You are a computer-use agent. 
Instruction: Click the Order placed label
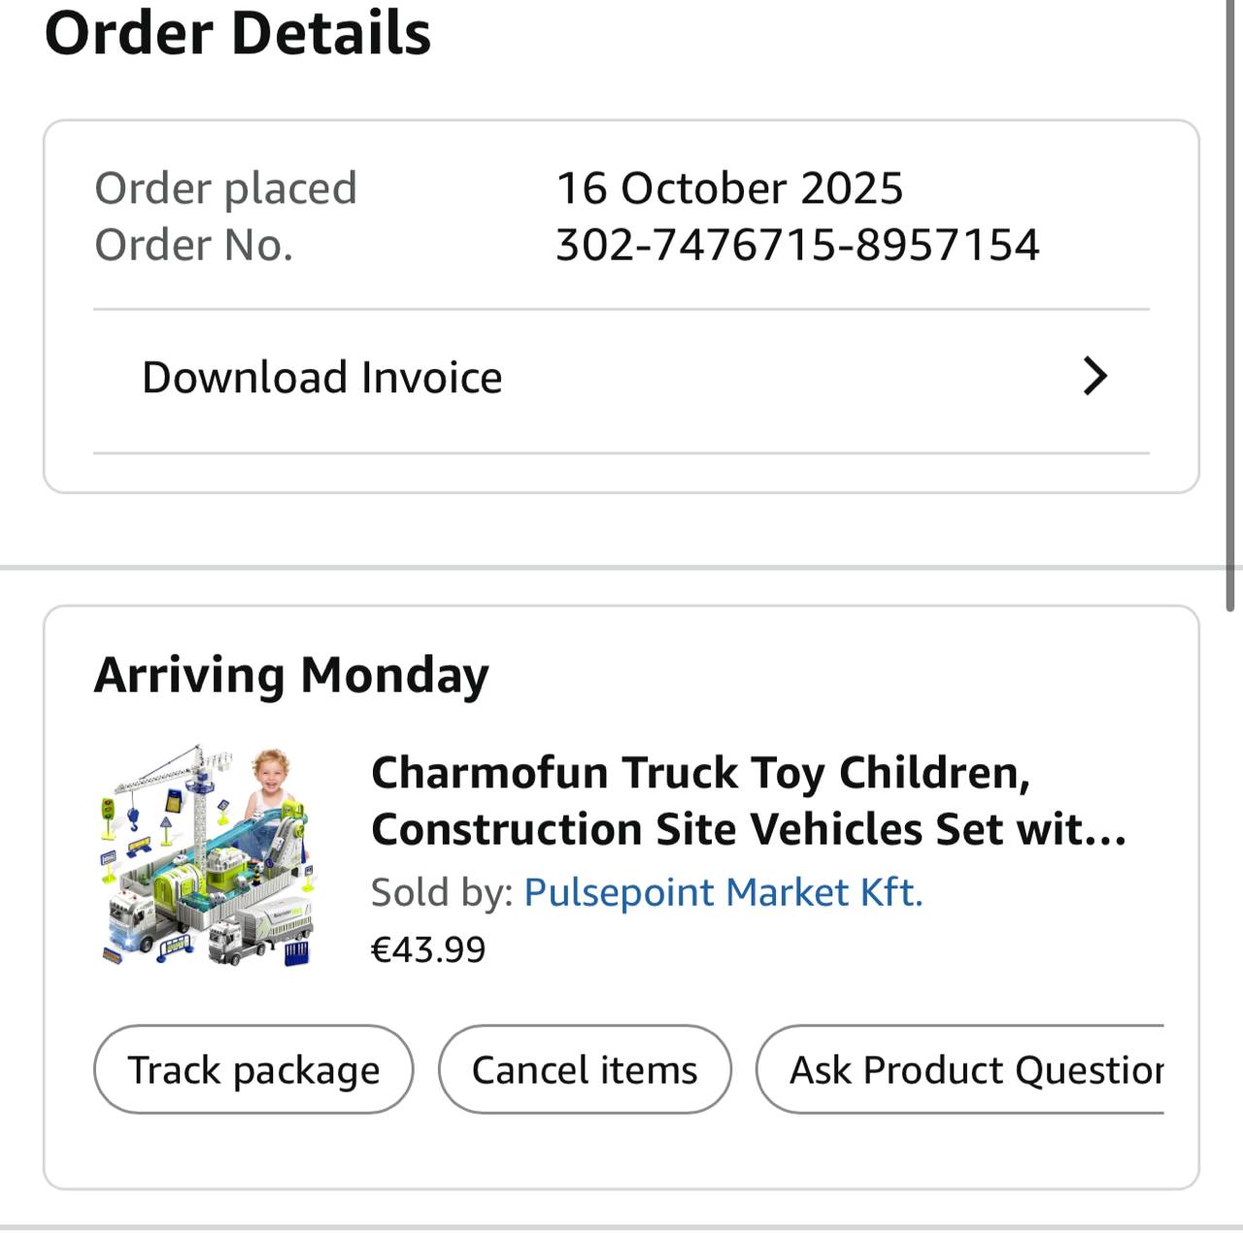point(225,188)
